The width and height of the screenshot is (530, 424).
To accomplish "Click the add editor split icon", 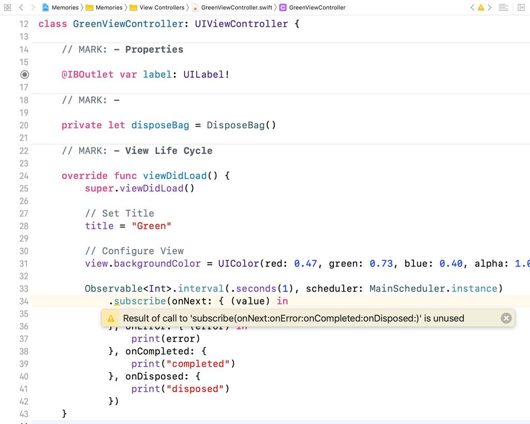I will tap(522, 7).
